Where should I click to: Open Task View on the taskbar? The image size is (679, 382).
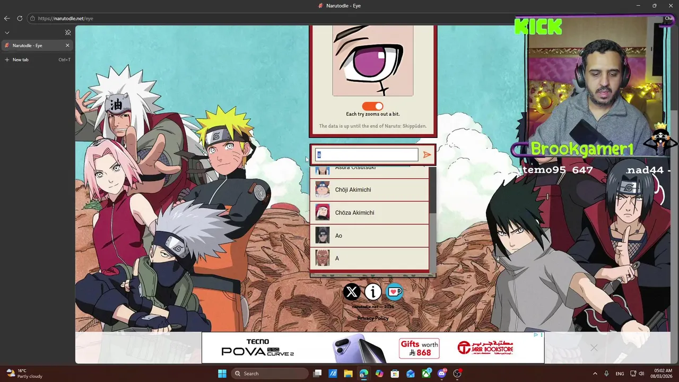pyautogui.click(x=317, y=374)
